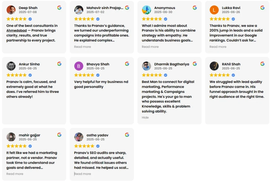This screenshot has height=183, width=272.
Task: Click Dharmik Bagthariya's profile picture
Action: tap(146, 66)
